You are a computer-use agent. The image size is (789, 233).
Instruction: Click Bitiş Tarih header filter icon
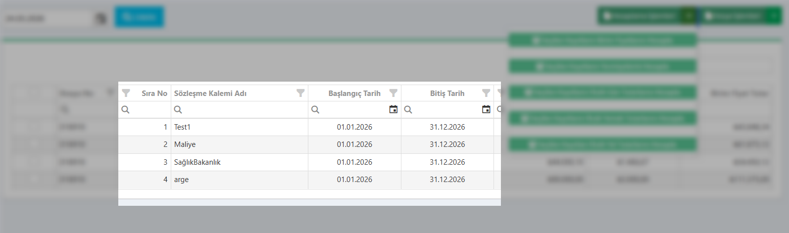[x=486, y=93]
